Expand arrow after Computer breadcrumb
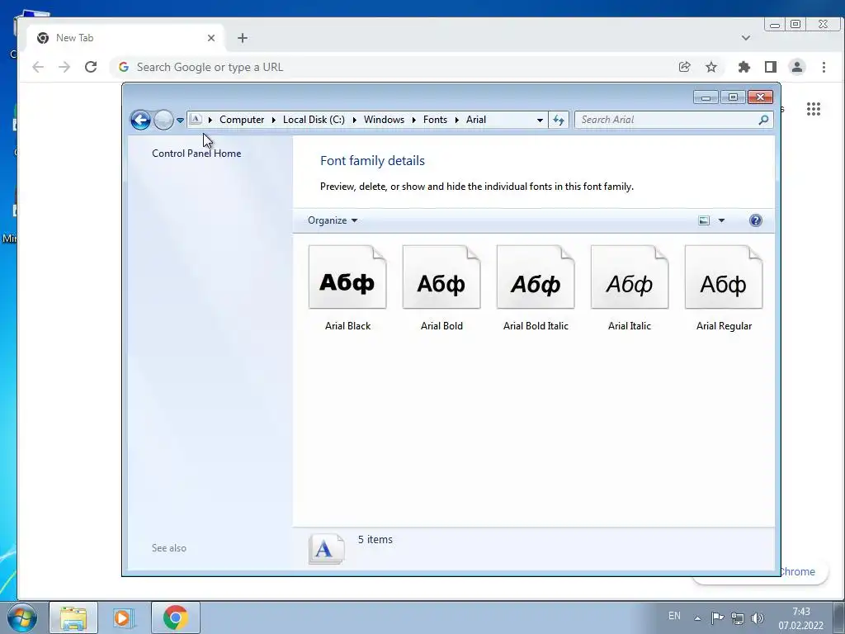The width and height of the screenshot is (845, 634). click(274, 120)
